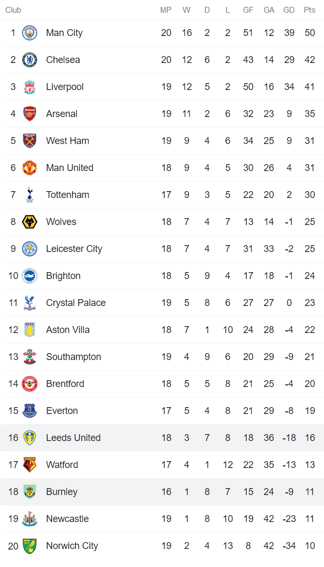Select the Burnley team name
The image size is (324, 567).
click(x=61, y=492)
